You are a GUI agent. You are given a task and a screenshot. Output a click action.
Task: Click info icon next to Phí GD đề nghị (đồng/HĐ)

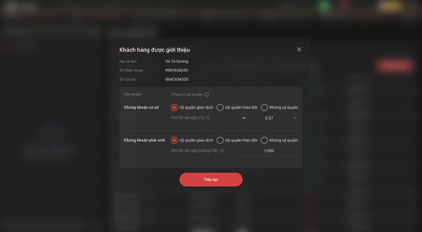(x=222, y=151)
